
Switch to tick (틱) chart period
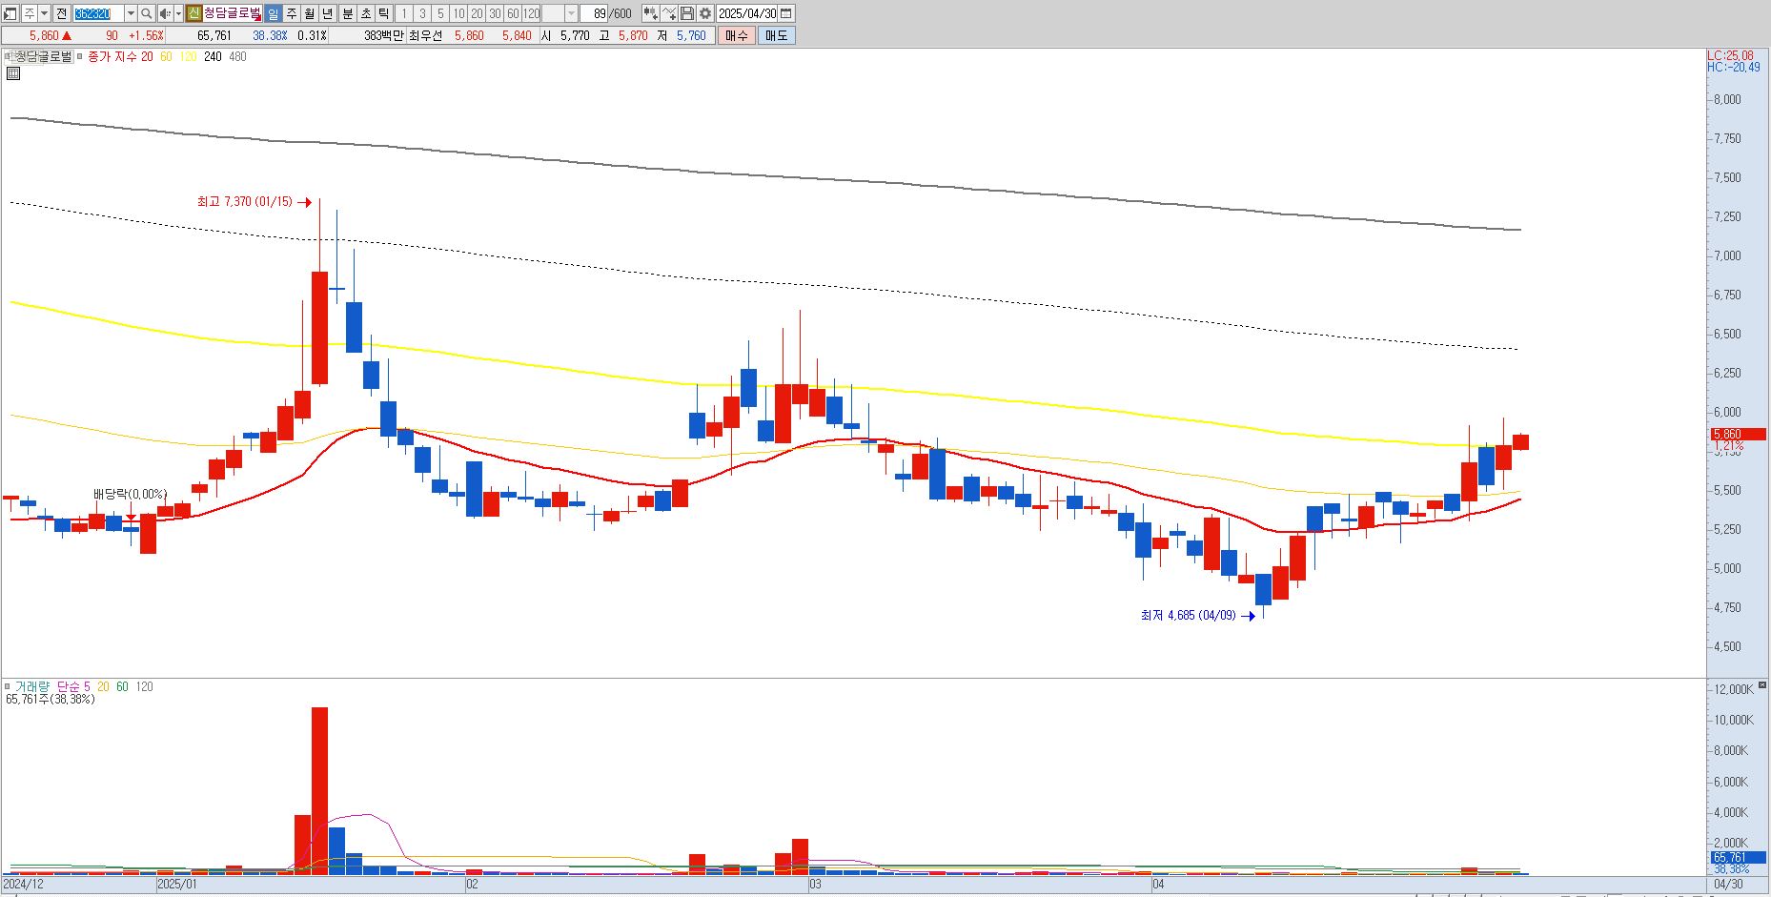click(x=384, y=13)
